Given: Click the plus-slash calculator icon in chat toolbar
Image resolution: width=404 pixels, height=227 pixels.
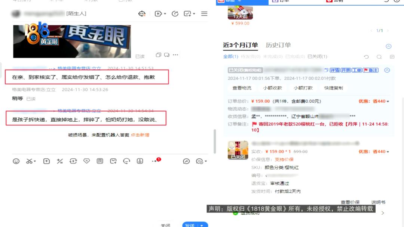Looking at the screenshot, I should [x=60, y=161].
